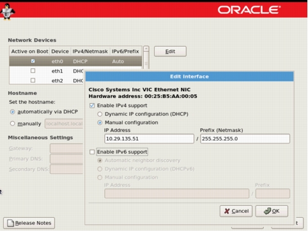Tick Enable IPv6 support checkbox
This screenshot has width=308, height=232.
click(92, 152)
